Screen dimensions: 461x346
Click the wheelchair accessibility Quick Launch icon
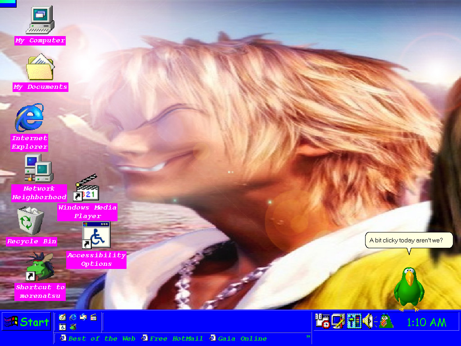63,327
